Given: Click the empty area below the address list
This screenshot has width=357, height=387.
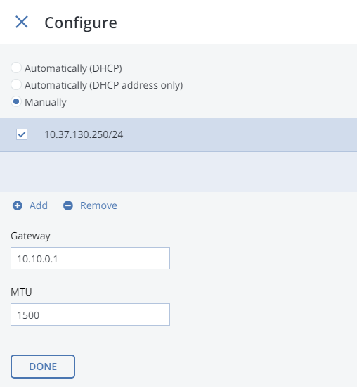Looking at the screenshot, I should coord(178,172).
